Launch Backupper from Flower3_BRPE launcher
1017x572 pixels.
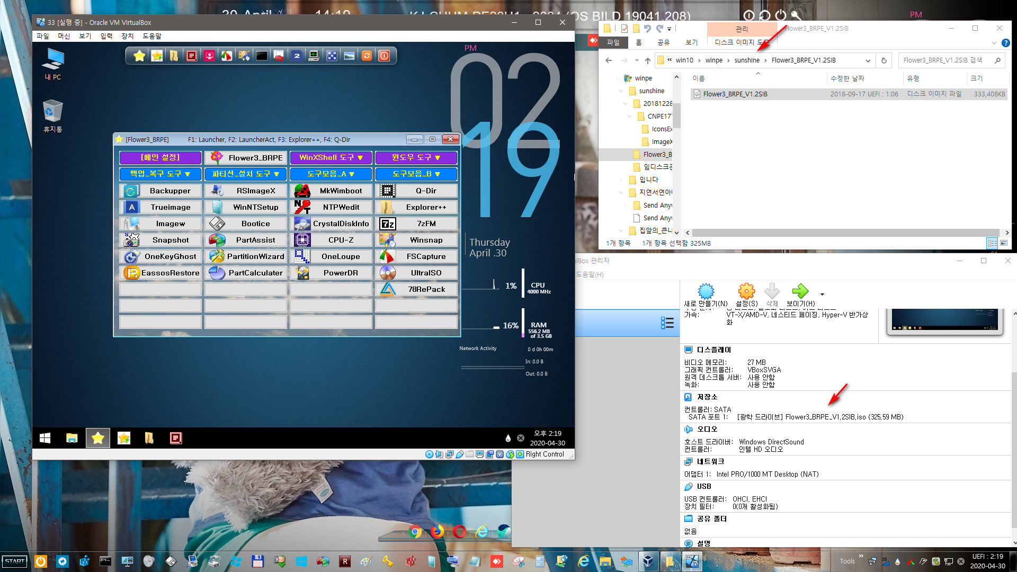click(x=160, y=191)
